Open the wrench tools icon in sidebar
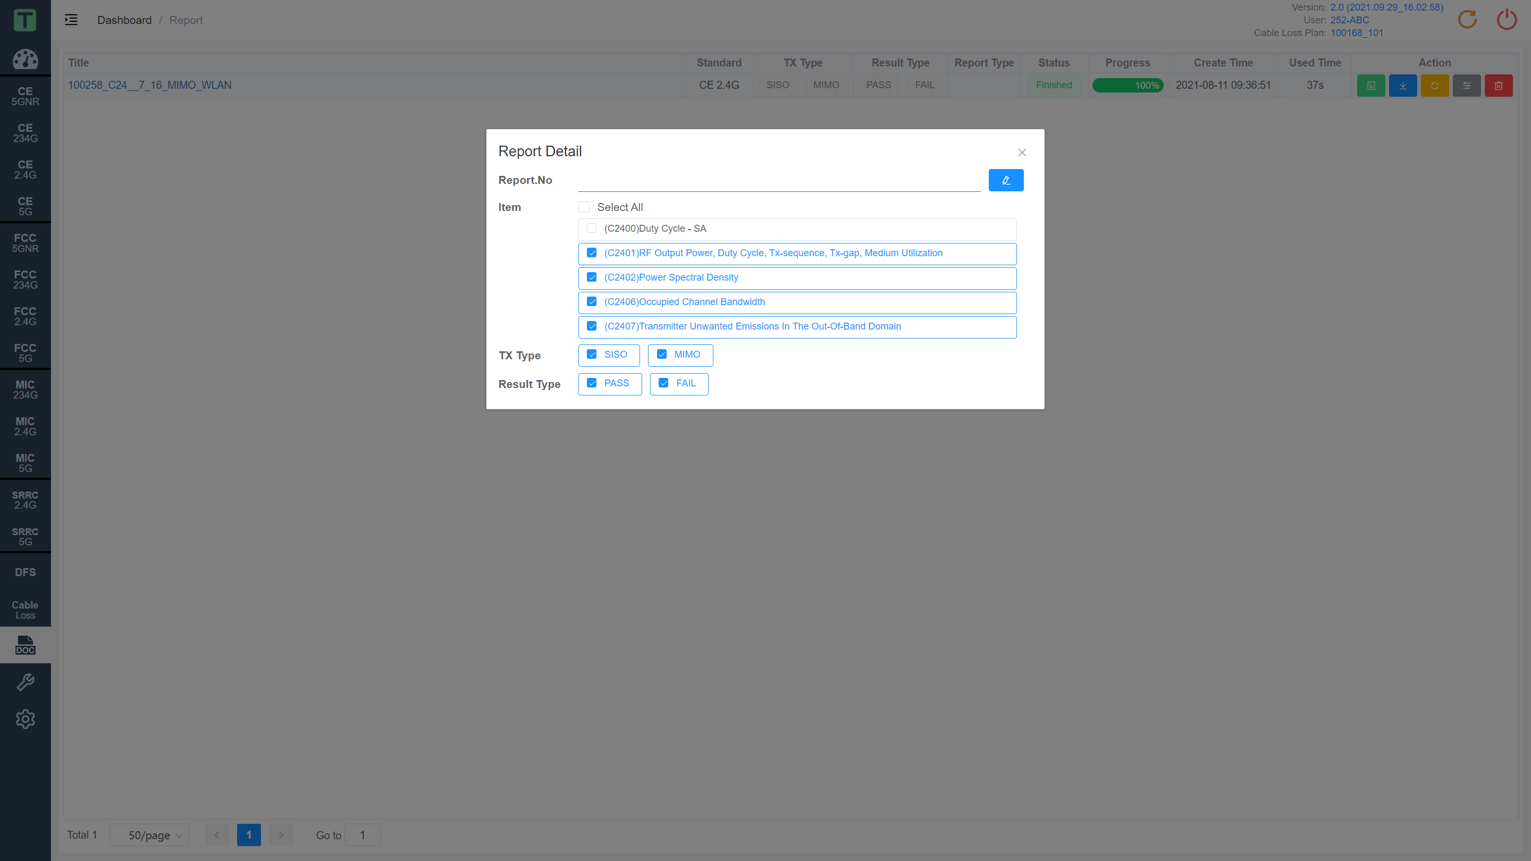Screen dimensions: 1531x861 click(25, 681)
